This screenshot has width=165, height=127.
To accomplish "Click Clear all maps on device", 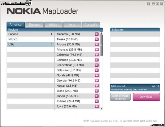I will (x=120, y=97).
